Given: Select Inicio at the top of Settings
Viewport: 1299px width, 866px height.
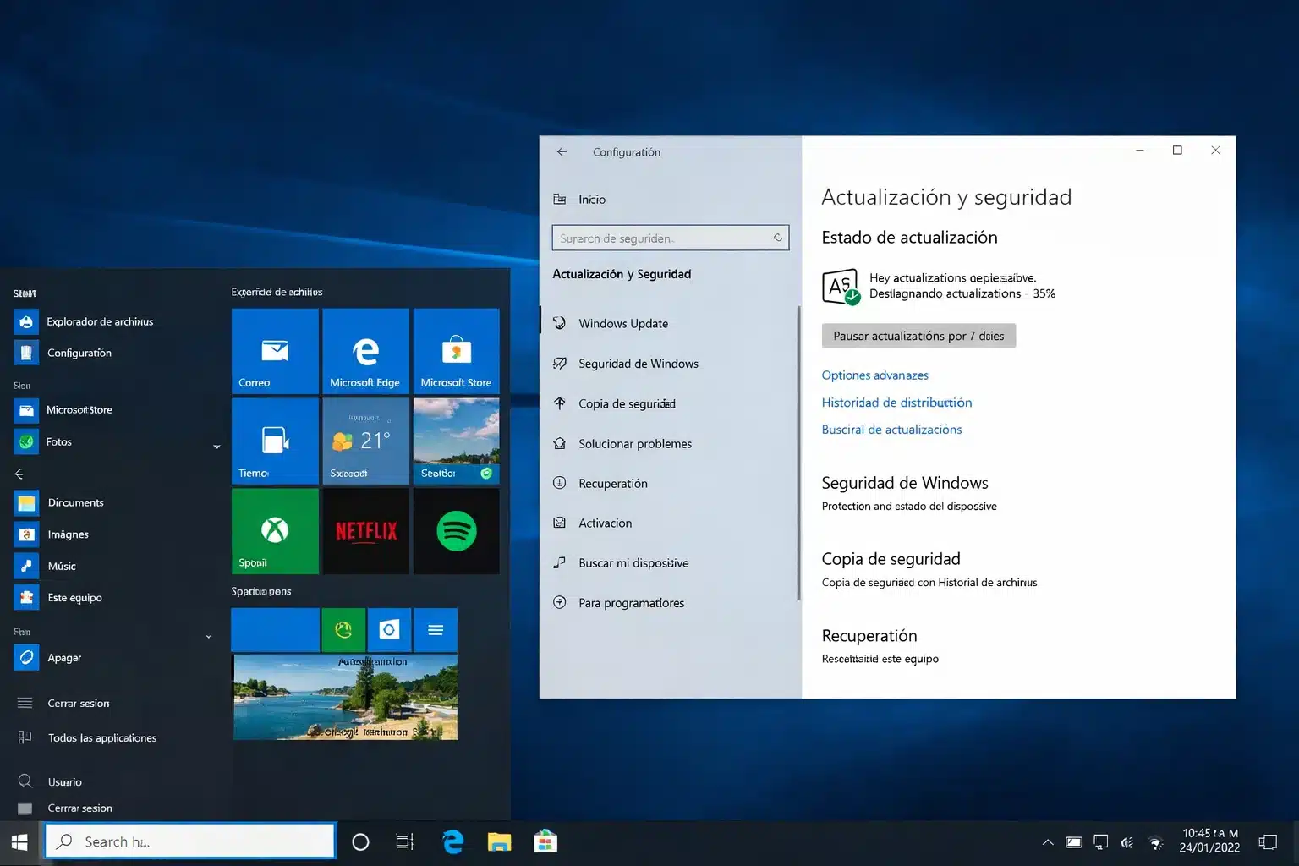Looking at the screenshot, I should (x=591, y=199).
